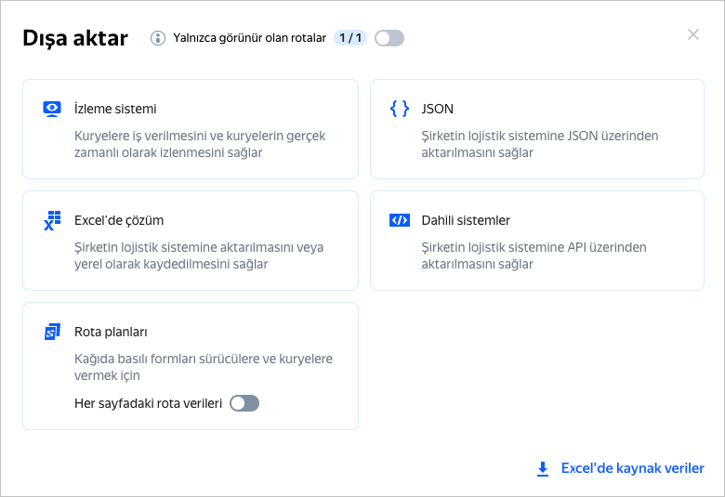Click the Yalnızca görünür olan rotalar label
Screen dimensions: 725x497
click(x=250, y=38)
